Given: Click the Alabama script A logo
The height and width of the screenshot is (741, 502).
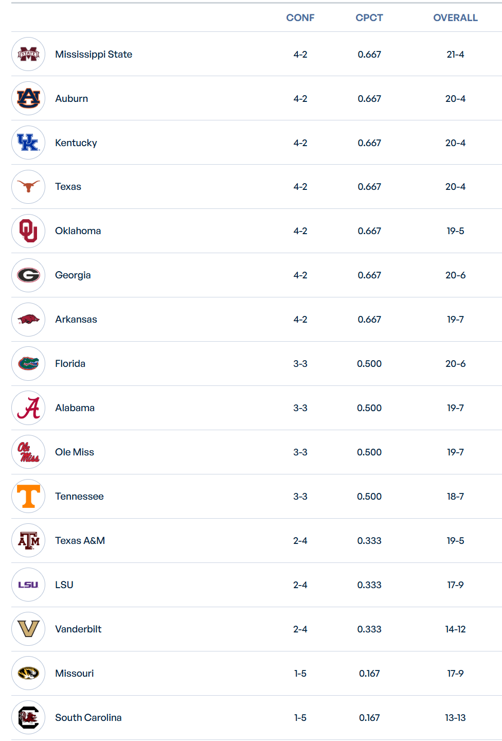Looking at the screenshot, I should [28, 408].
